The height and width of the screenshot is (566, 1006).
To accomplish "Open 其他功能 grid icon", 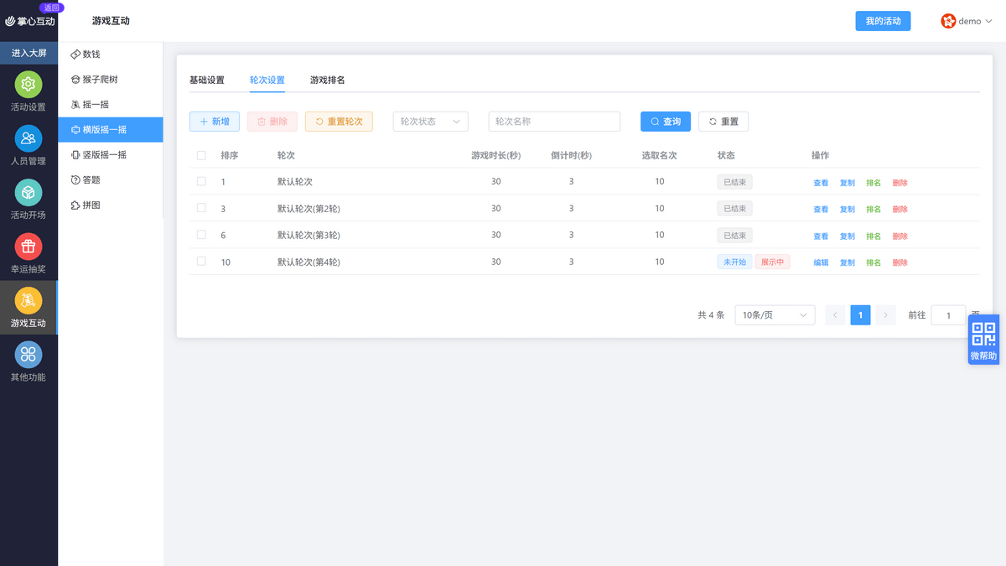I will pyautogui.click(x=29, y=355).
